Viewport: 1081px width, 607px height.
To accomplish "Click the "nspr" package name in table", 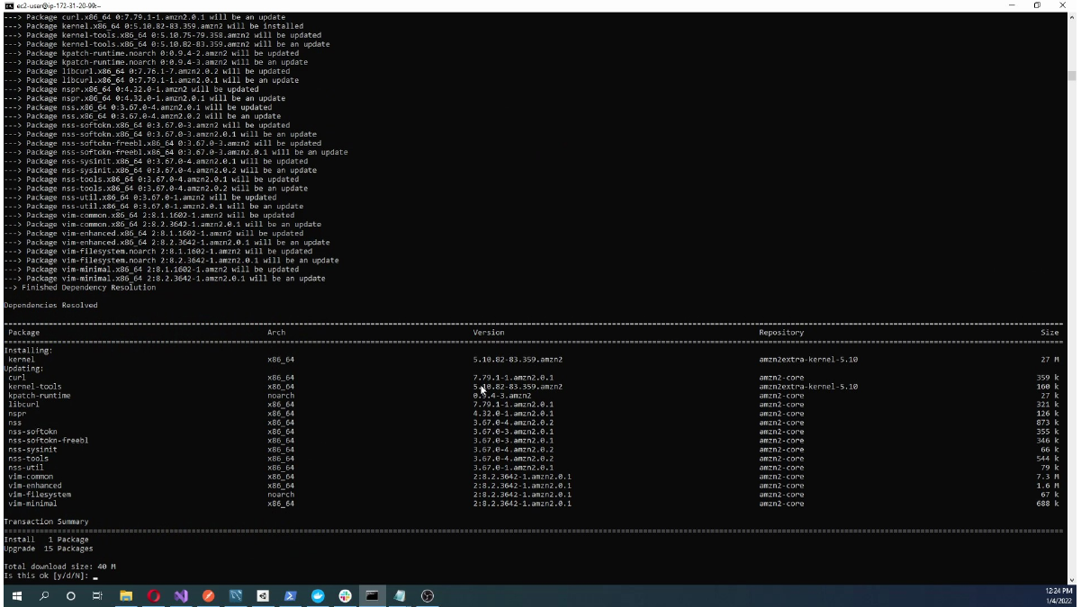I will (17, 413).
